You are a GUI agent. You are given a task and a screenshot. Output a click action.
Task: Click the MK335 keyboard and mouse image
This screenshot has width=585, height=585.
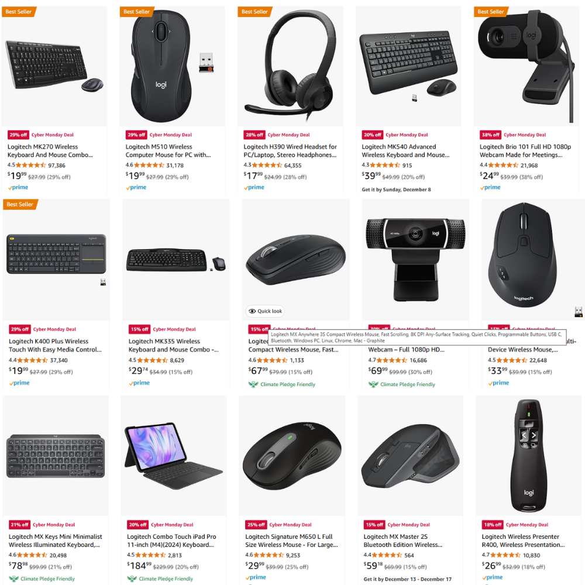point(175,260)
